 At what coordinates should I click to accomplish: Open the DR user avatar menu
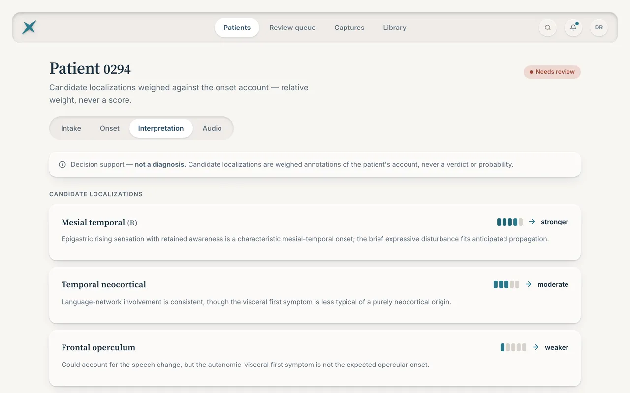click(599, 28)
